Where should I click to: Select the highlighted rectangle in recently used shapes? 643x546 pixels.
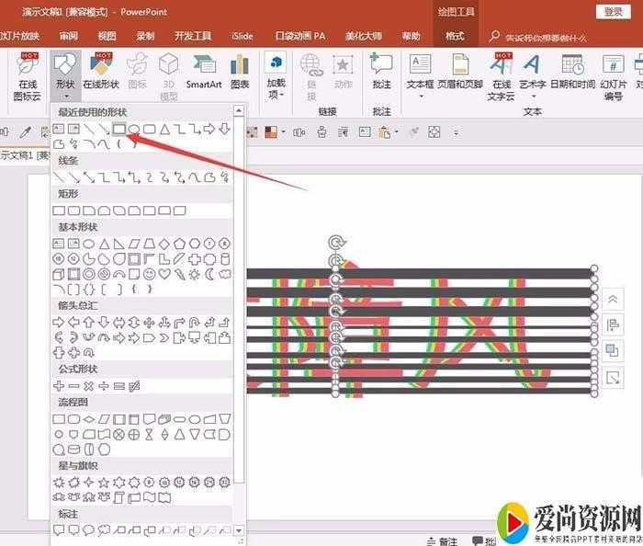(118, 129)
